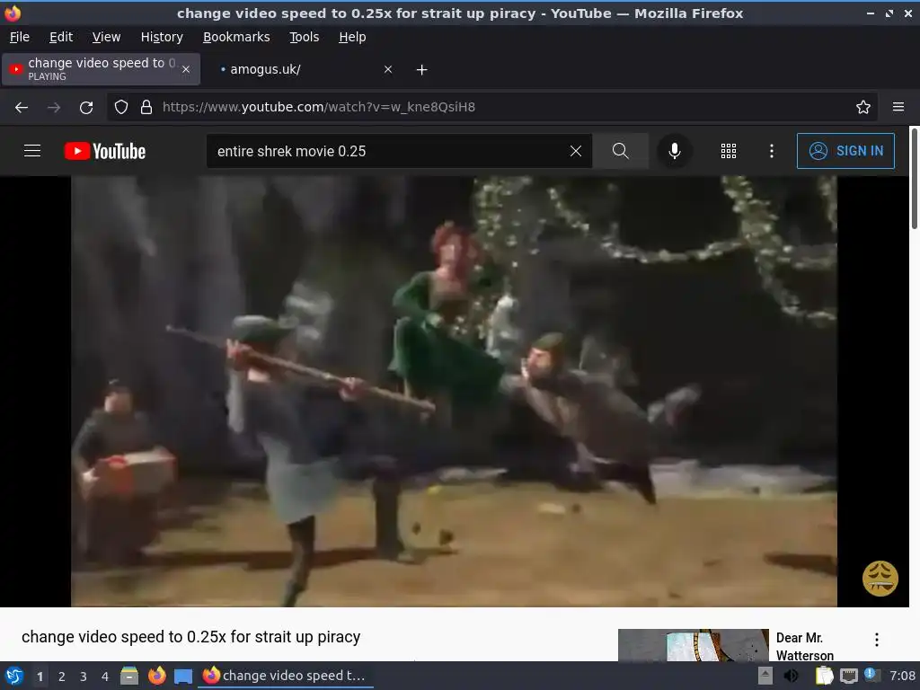Click the video title text below the player
The width and height of the screenshot is (920, 690).
pos(190,637)
